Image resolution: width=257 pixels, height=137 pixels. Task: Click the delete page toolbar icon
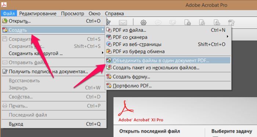pos(188,23)
